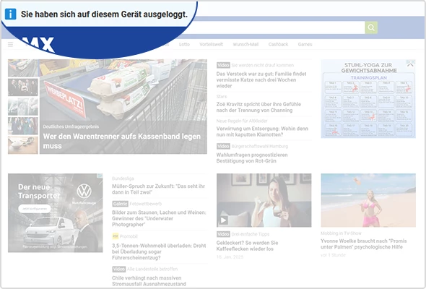The height and width of the screenshot is (289, 426).
Task: Open the article about the missing cat found
Action: point(261,80)
